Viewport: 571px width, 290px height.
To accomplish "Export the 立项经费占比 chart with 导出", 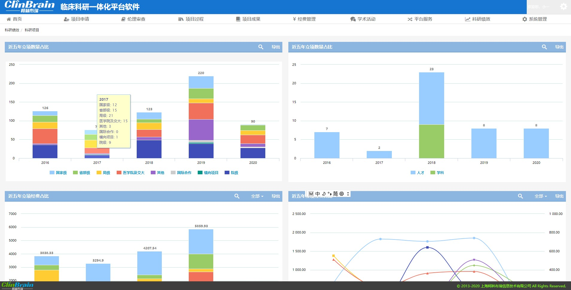I will (276, 196).
